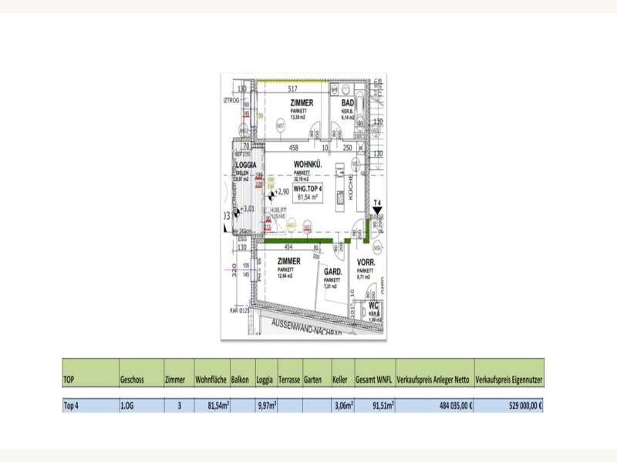Click 'Verkaufspreis Eigennutzer' header
The width and height of the screenshot is (617, 462).
509,373
